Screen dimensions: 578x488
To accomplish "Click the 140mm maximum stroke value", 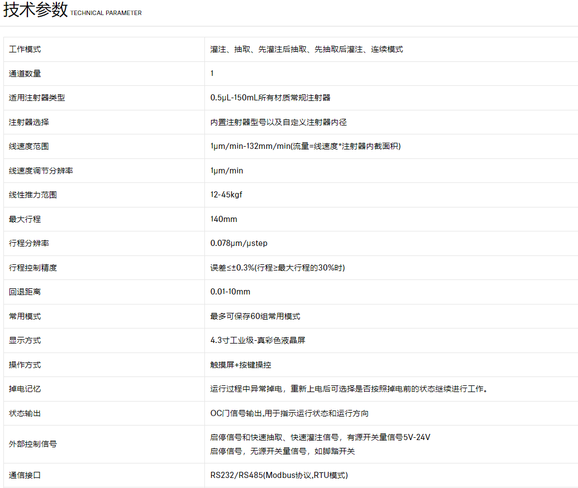I will [223, 219].
